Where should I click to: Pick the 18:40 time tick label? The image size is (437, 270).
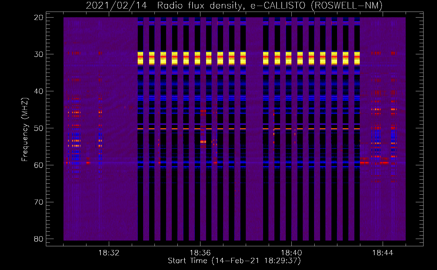(x=291, y=253)
